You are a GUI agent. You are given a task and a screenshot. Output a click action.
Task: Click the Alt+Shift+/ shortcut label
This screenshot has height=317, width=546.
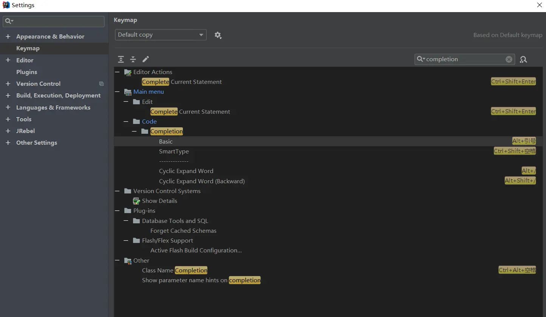520,181
